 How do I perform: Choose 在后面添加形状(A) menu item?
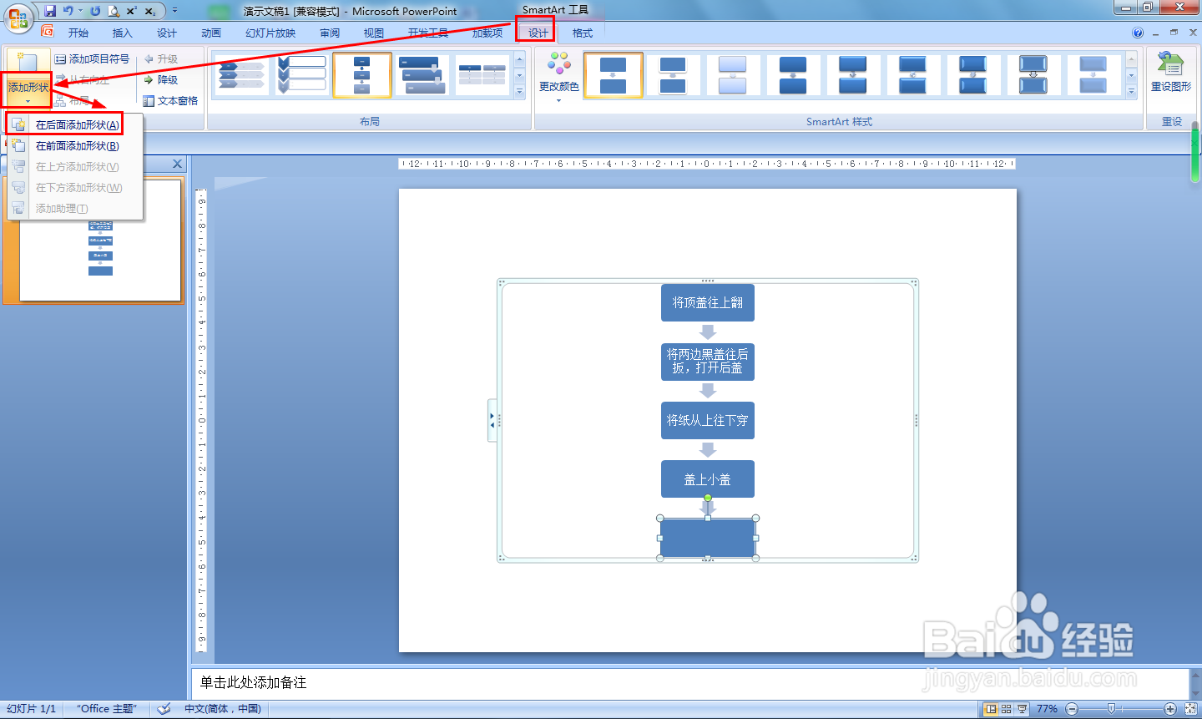75,125
